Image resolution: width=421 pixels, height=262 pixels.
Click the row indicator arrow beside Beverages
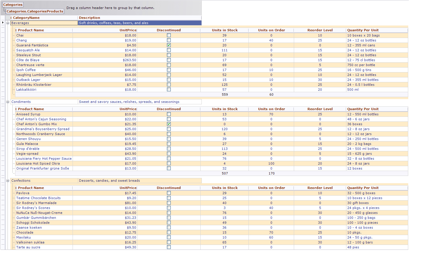(2, 23)
